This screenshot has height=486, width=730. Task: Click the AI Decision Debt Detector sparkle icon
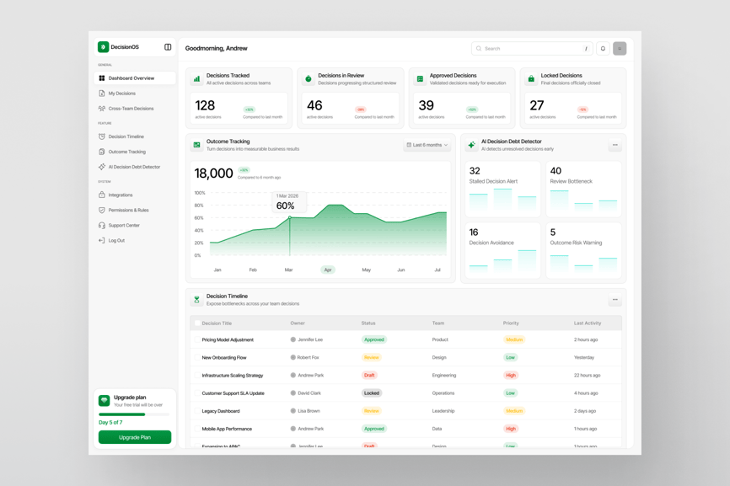pos(471,145)
